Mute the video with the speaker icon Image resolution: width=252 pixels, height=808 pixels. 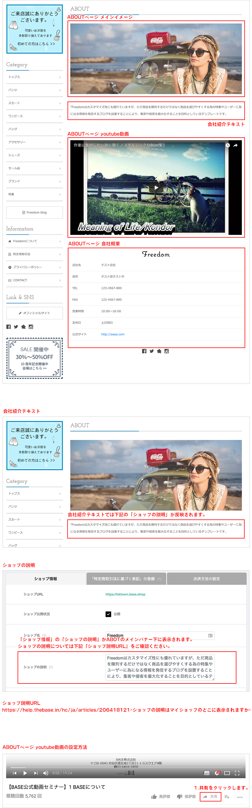[x=46, y=773]
